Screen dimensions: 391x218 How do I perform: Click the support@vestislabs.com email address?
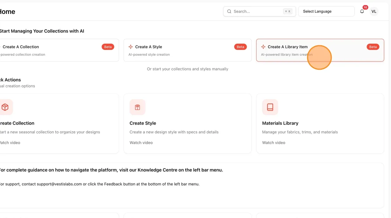pos(59,184)
